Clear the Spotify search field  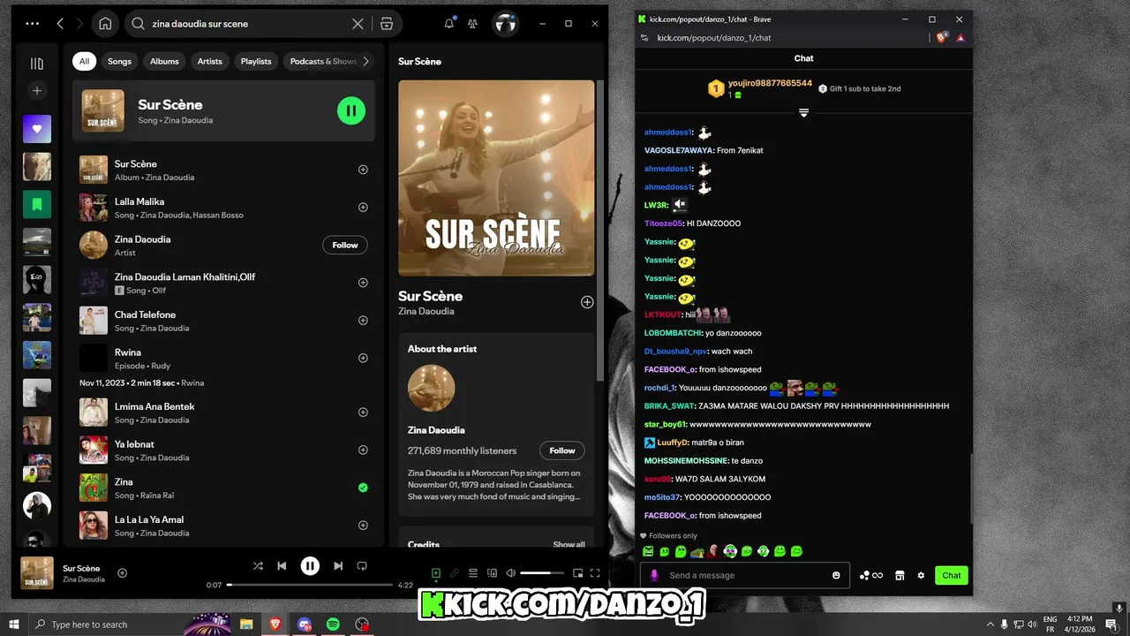tap(358, 24)
